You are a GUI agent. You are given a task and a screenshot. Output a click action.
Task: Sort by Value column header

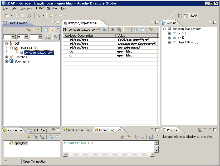[137, 36]
